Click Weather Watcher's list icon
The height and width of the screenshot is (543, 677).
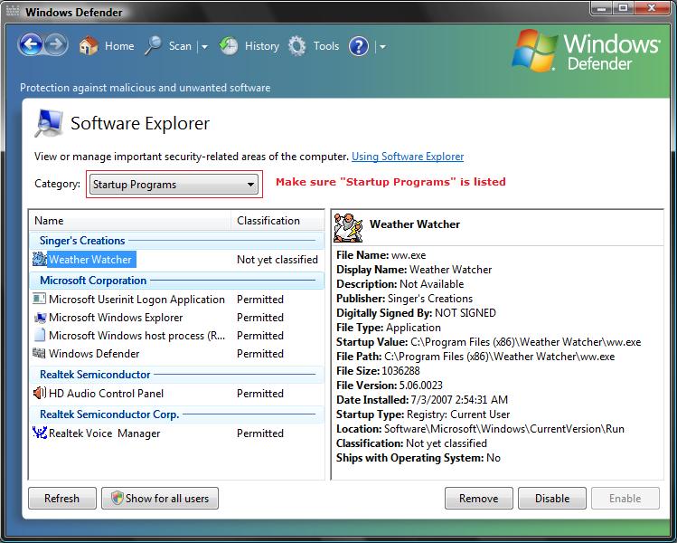[40, 259]
